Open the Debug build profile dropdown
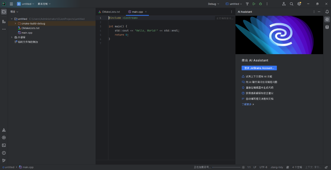The height and width of the screenshot is (170, 331). (214, 4)
